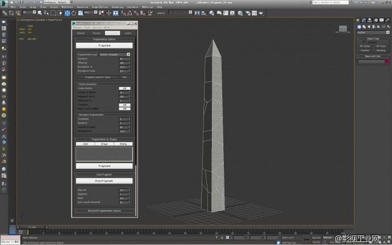
Task: Activate the Select and Move tool
Action: coord(67,13)
